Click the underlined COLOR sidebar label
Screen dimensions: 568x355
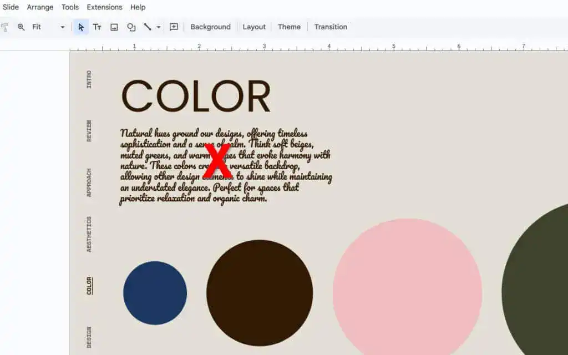tap(89, 286)
